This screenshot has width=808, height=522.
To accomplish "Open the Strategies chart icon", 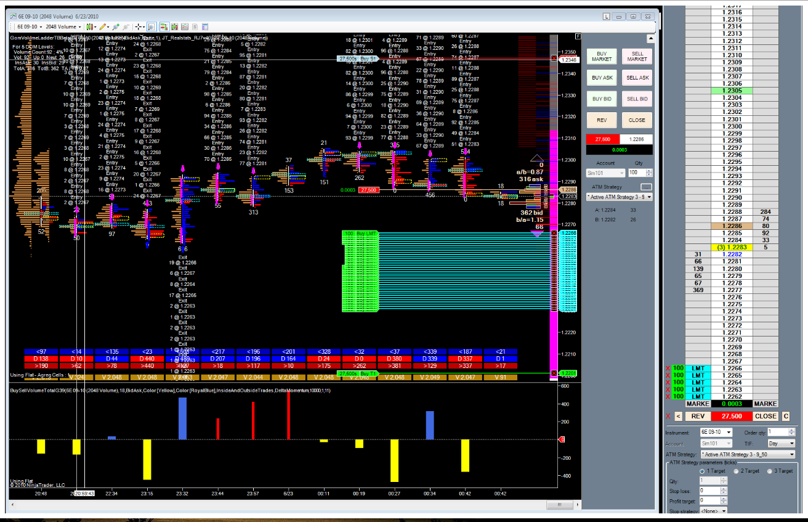I will 185,27.
